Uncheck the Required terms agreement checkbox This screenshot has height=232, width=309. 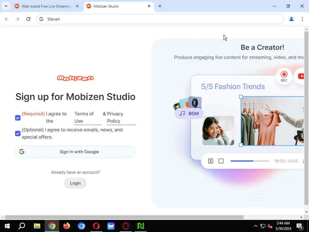(x=18, y=118)
